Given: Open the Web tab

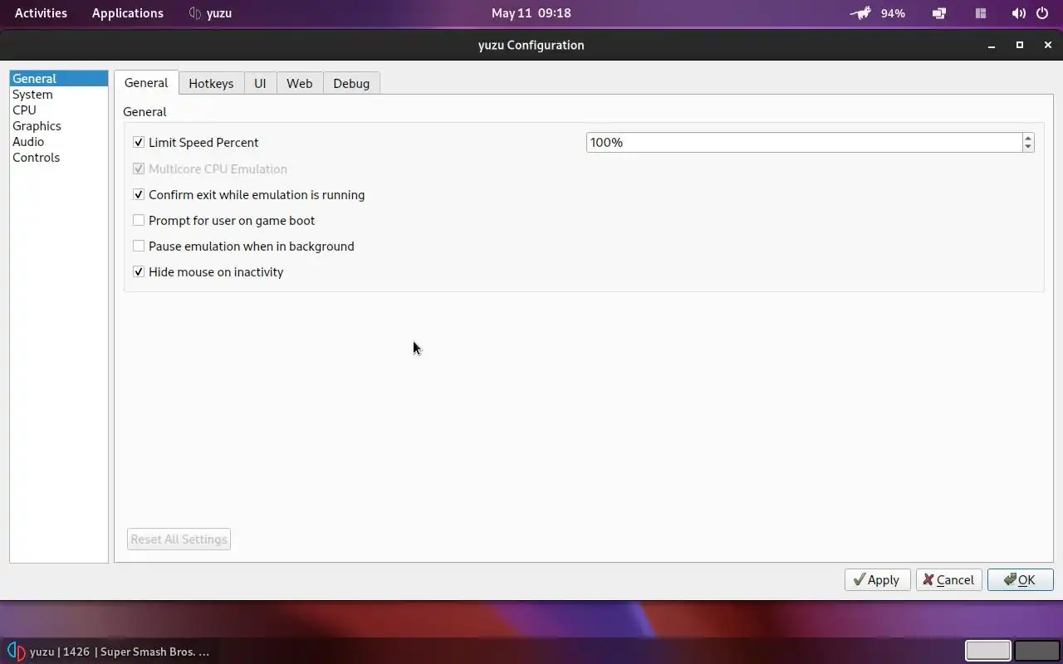Looking at the screenshot, I should pos(300,83).
